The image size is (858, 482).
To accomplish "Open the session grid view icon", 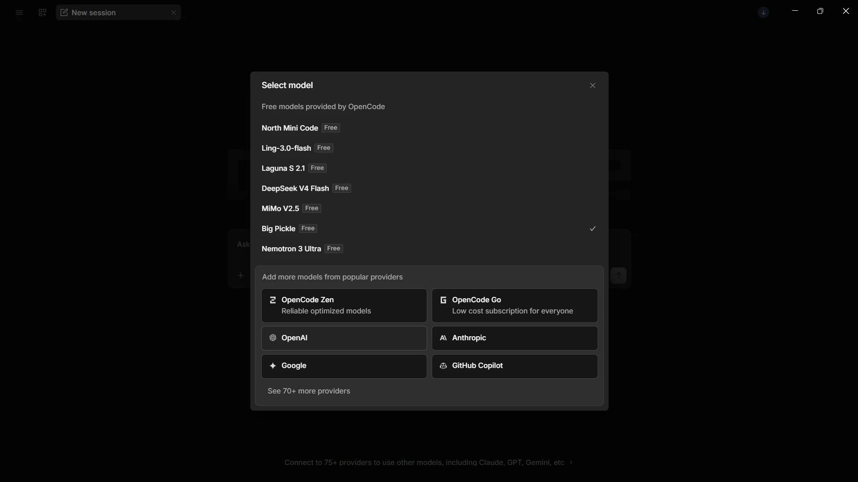I will pos(42,13).
